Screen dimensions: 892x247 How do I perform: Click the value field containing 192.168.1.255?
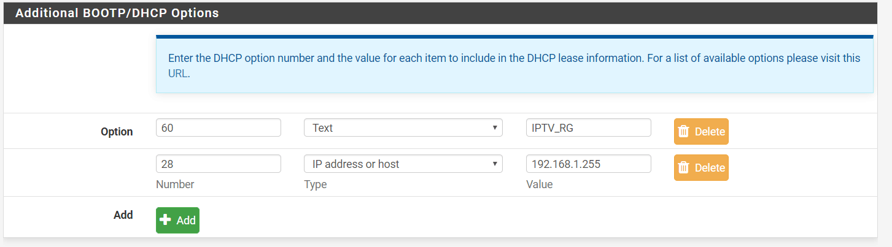pos(588,164)
